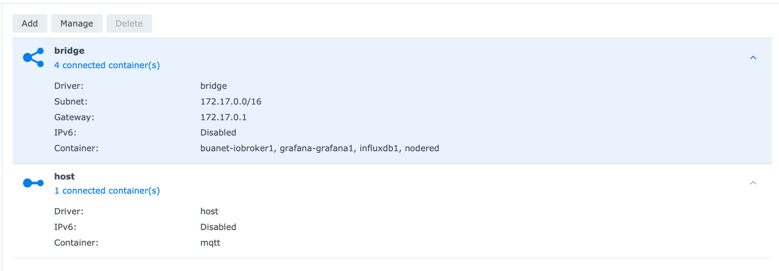Click the bridge Driver label
The height and width of the screenshot is (271, 779).
click(69, 86)
